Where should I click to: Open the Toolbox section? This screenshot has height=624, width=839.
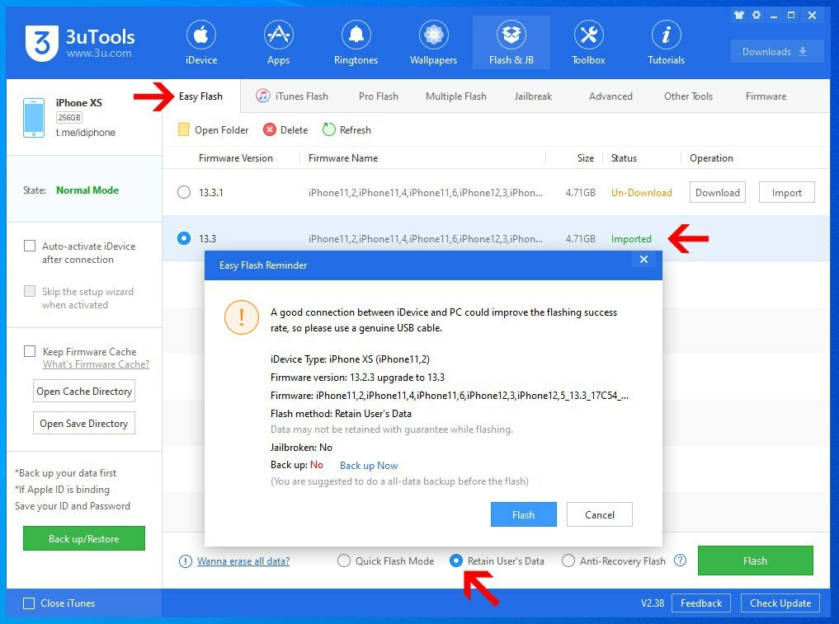588,44
